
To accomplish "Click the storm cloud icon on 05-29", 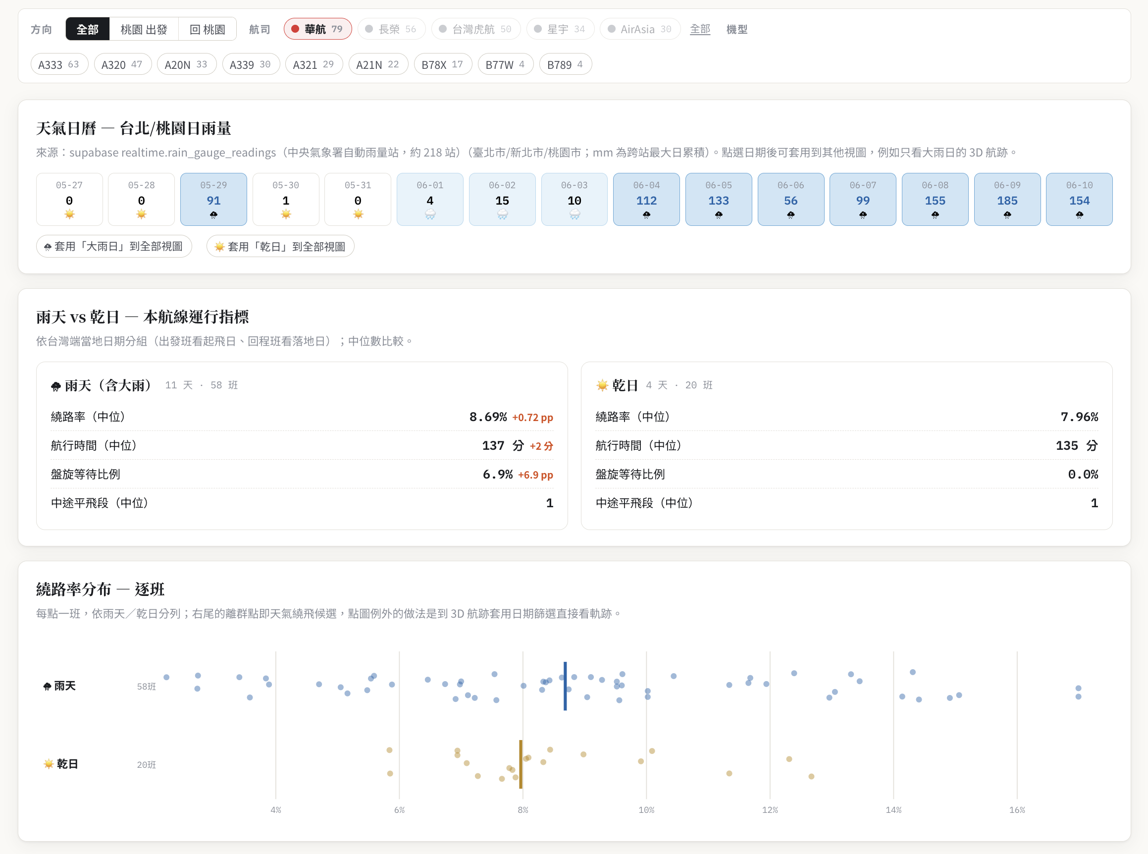I will 213,215.
